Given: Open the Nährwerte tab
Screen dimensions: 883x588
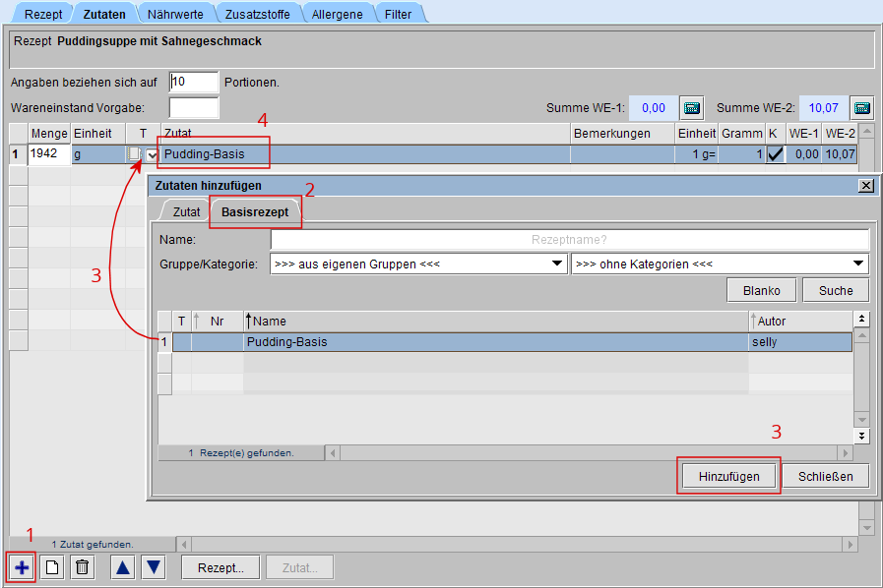Looking at the screenshot, I should pyautogui.click(x=175, y=14).
